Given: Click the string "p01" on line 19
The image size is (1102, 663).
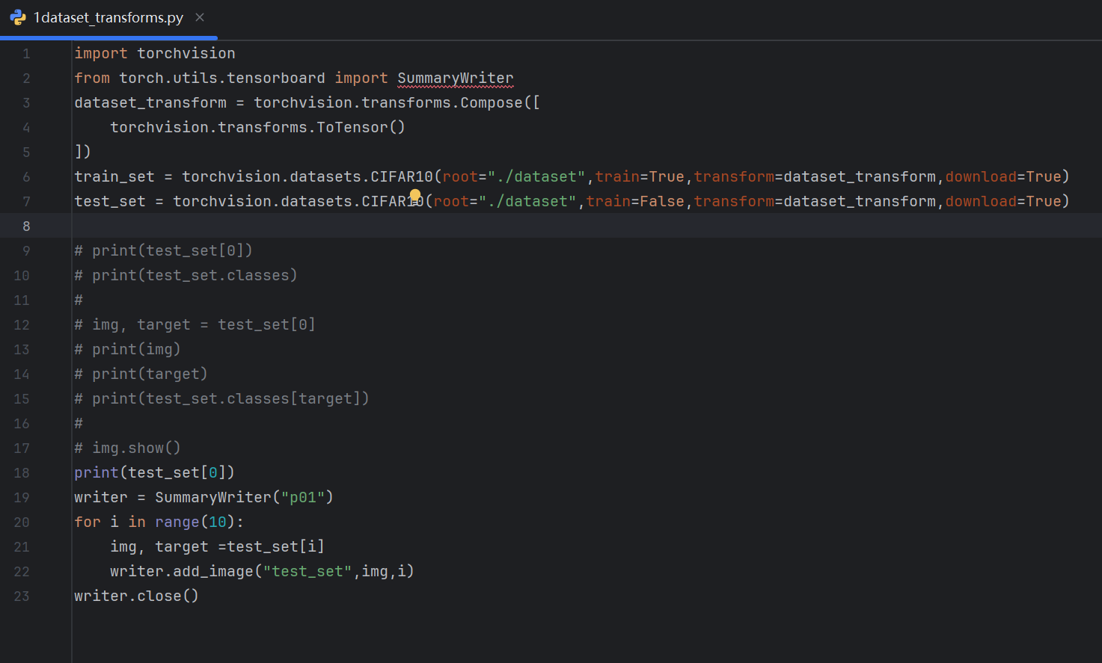Looking at the screenshot, I should coord(303,497).
